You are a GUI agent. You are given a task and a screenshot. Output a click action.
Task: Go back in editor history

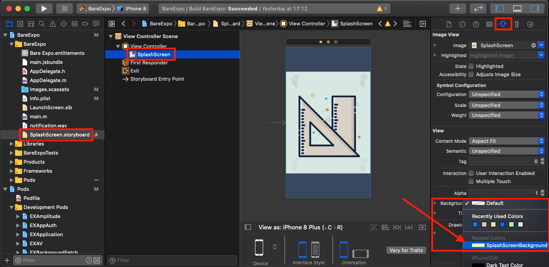pyautogui.click(x=123, y=24)
